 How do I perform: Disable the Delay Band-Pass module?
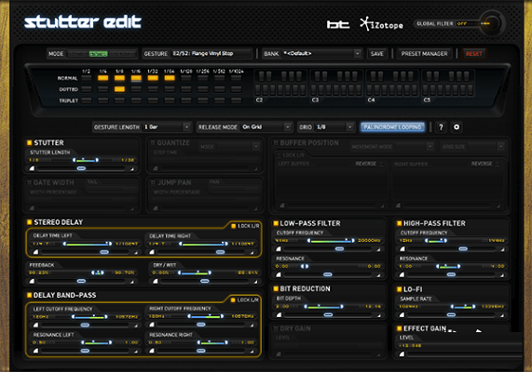[29, 295]
